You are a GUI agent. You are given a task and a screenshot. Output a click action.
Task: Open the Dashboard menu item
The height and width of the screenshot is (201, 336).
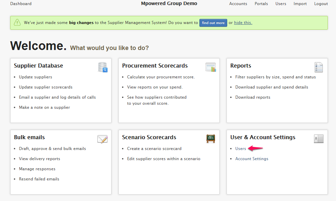pos(21,4)
